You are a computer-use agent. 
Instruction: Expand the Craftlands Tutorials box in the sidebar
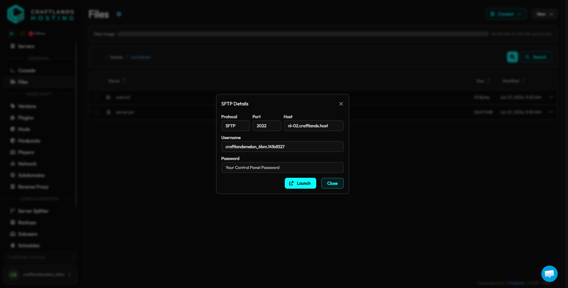click(40, 257)
